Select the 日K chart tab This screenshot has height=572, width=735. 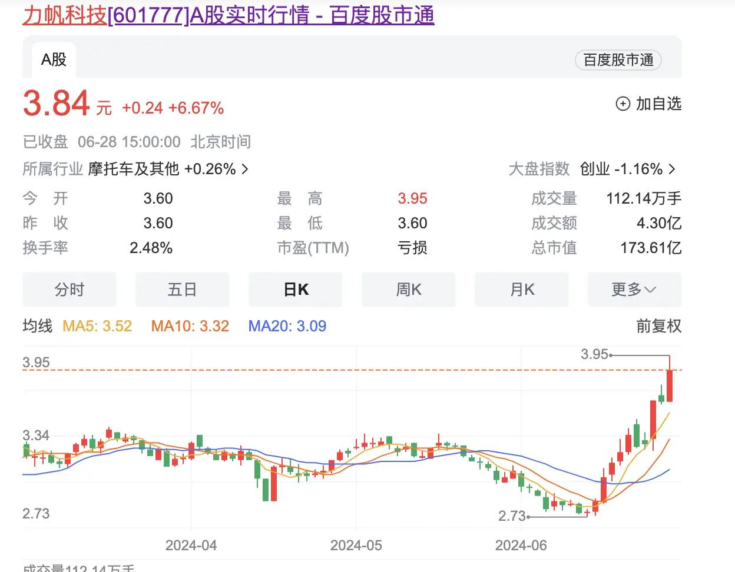coord(296,290)
